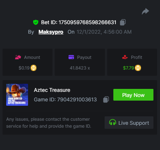The height and width of the screenshot is (150, 160).
Task: Click the share arrow icon
Action: (145, 11)
